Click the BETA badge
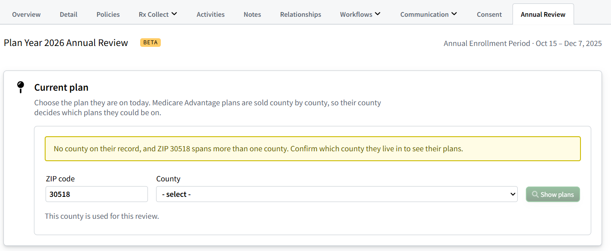Screen dimensions: 611x251 pos(150,43)
